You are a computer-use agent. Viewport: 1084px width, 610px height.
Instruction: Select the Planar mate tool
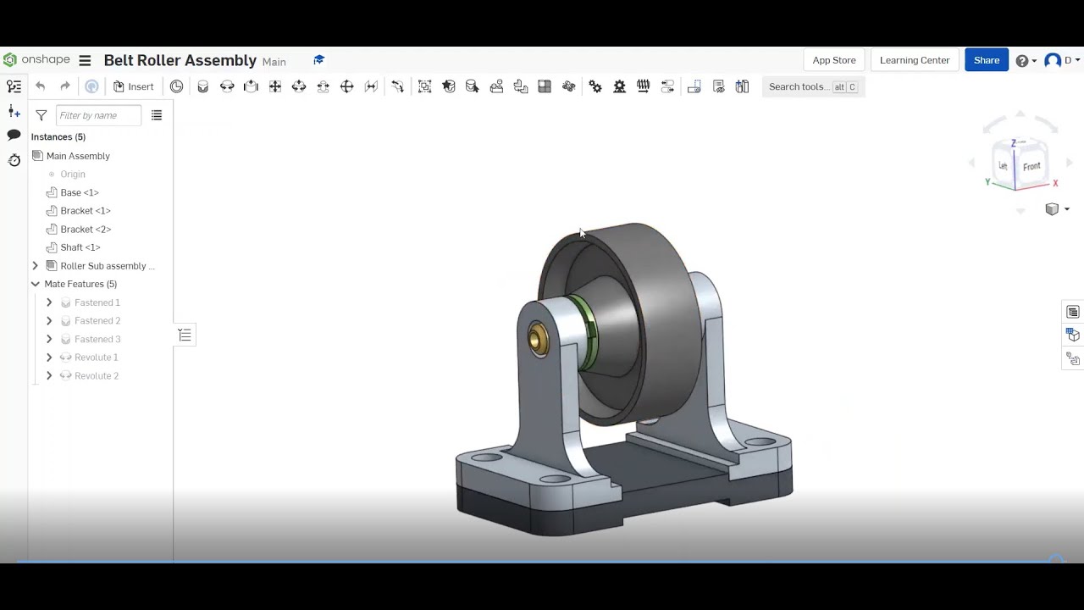(275, 86)
